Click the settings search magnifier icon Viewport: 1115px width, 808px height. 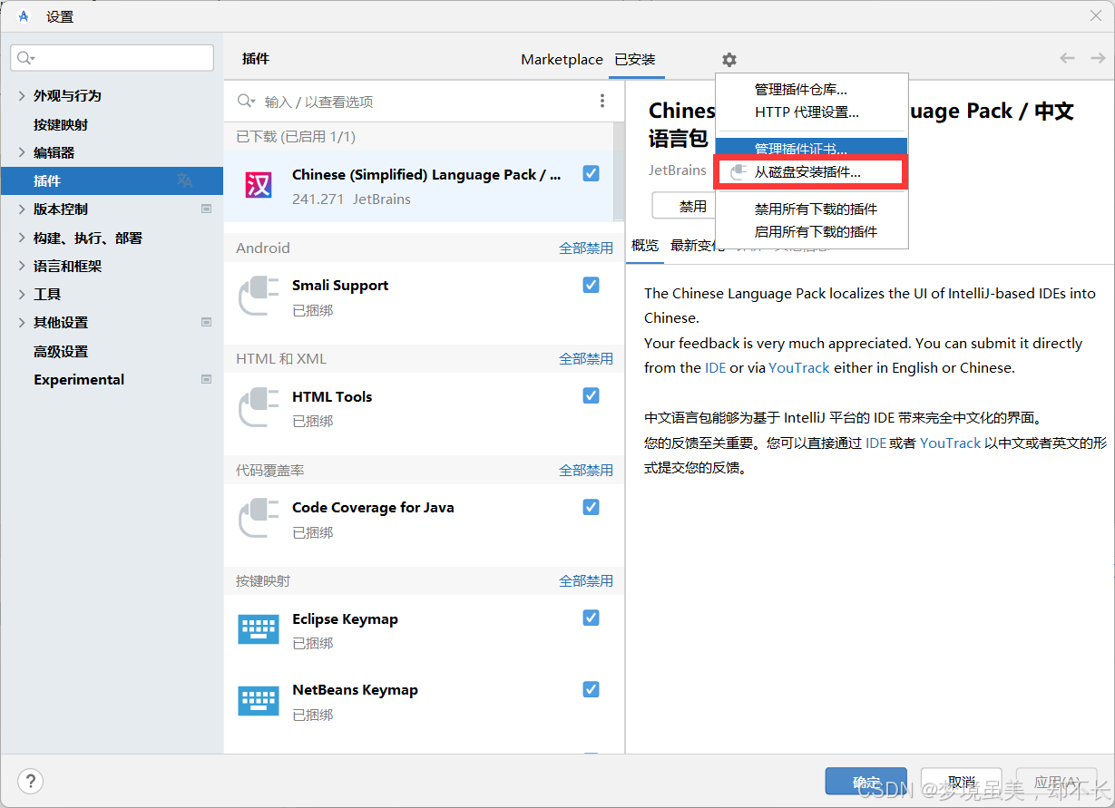pyautogui.click(x=25, y=58)
